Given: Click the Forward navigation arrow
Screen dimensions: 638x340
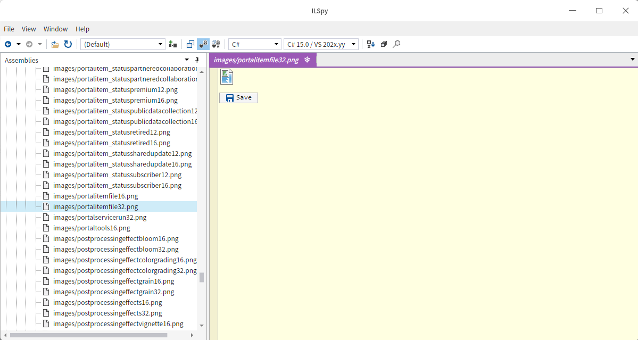Looking at the screenshot, I should coord(29,44).
